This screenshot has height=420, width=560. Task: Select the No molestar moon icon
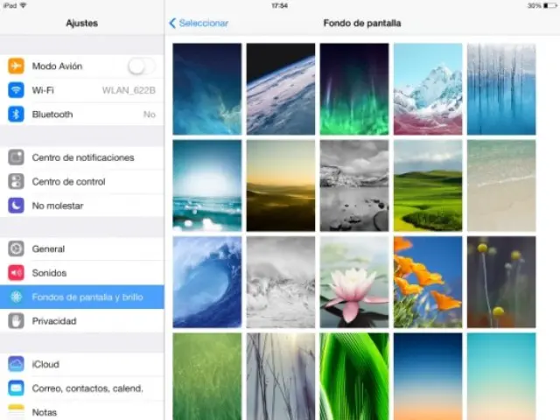[x=16, y=205]
